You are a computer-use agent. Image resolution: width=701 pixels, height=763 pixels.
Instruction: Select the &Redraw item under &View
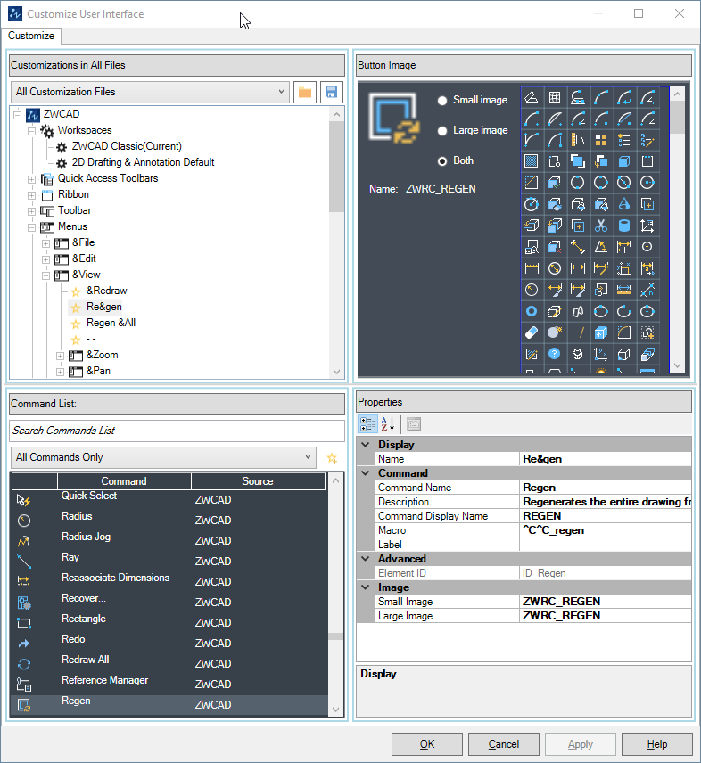[x=107, y=291]
